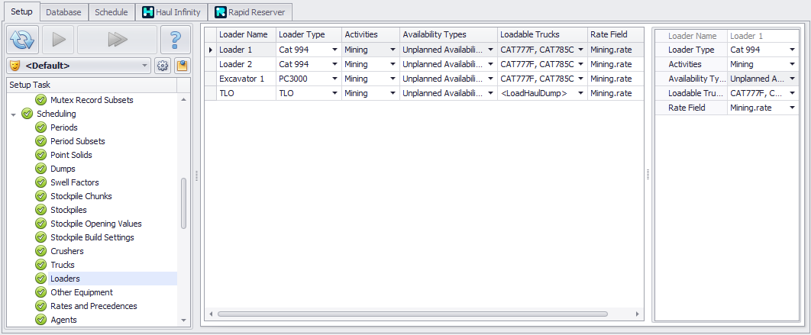Click the TLO loader name cell
This screenshot has width=811, height=335.
[246, 93]
